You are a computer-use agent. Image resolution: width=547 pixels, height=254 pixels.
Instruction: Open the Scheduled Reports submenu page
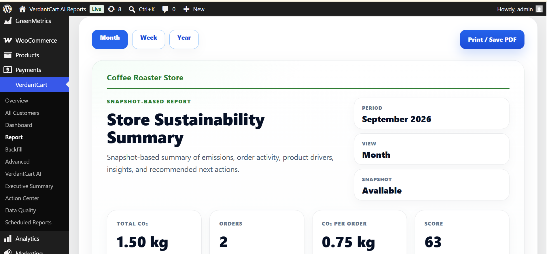(28, 222)
